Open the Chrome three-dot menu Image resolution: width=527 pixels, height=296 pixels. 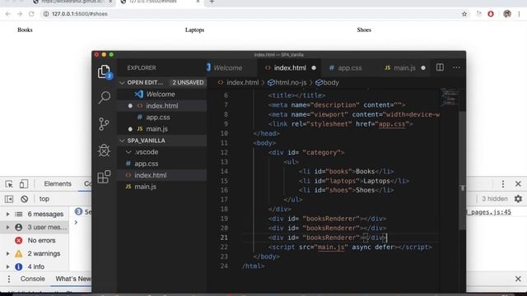[520, 14]
